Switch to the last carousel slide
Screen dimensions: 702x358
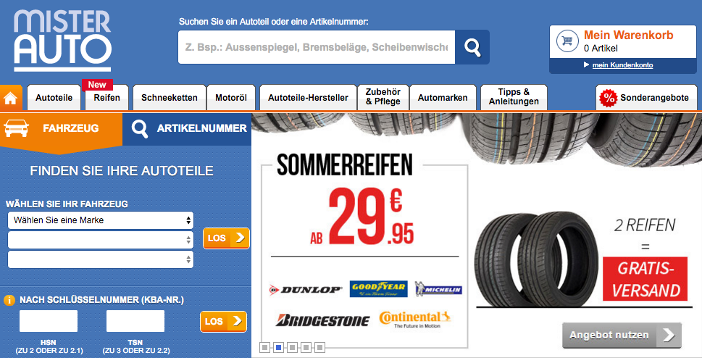pos(319,347)
